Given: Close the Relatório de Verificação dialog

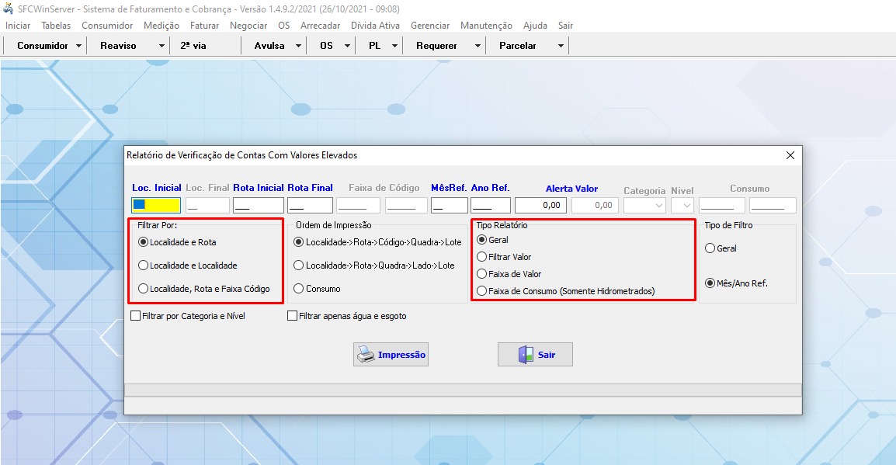Looking at the screenshot, I should point(790,155).
